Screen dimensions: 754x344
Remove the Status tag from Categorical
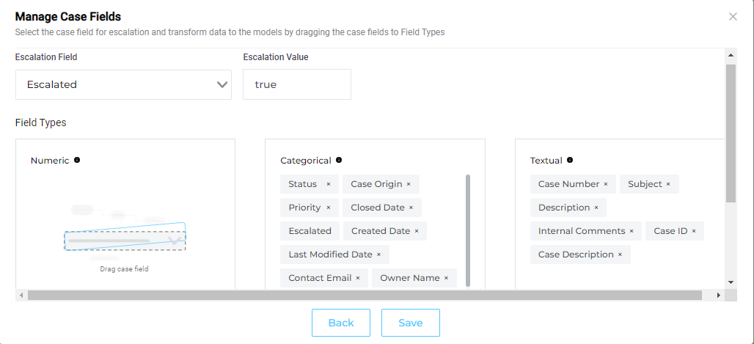[329, 184]
